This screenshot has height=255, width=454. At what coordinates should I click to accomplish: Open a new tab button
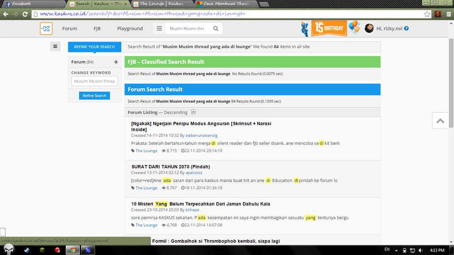(264, 4)
